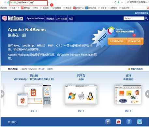
Task: Click 更多 under multi-language support
Action: 128,111
